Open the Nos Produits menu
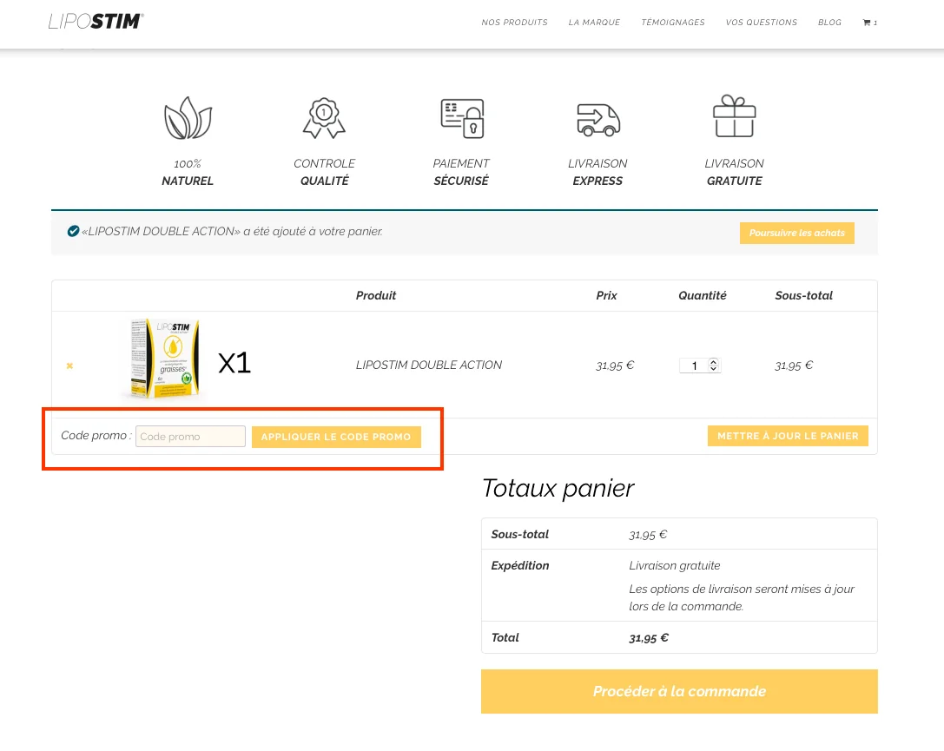 coord(514,23)
